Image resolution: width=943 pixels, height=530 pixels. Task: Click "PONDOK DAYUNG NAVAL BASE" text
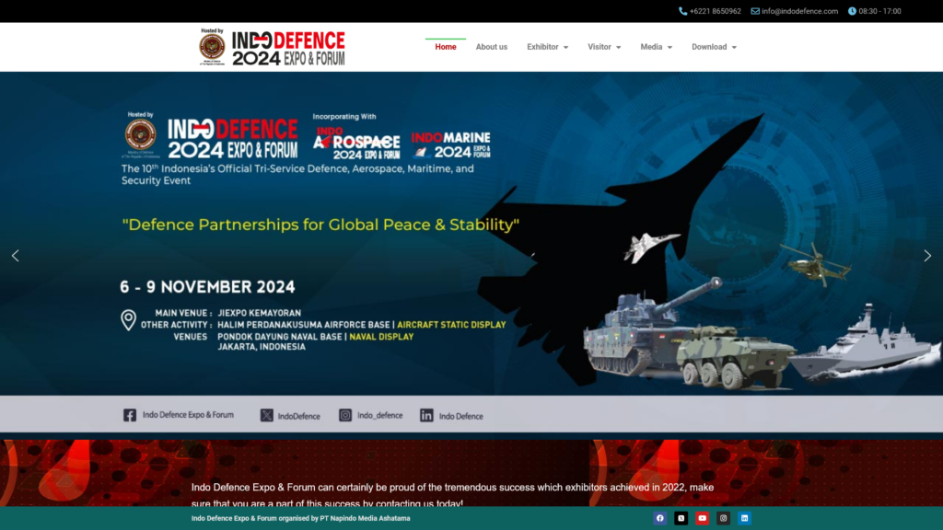tap(280, 337)
